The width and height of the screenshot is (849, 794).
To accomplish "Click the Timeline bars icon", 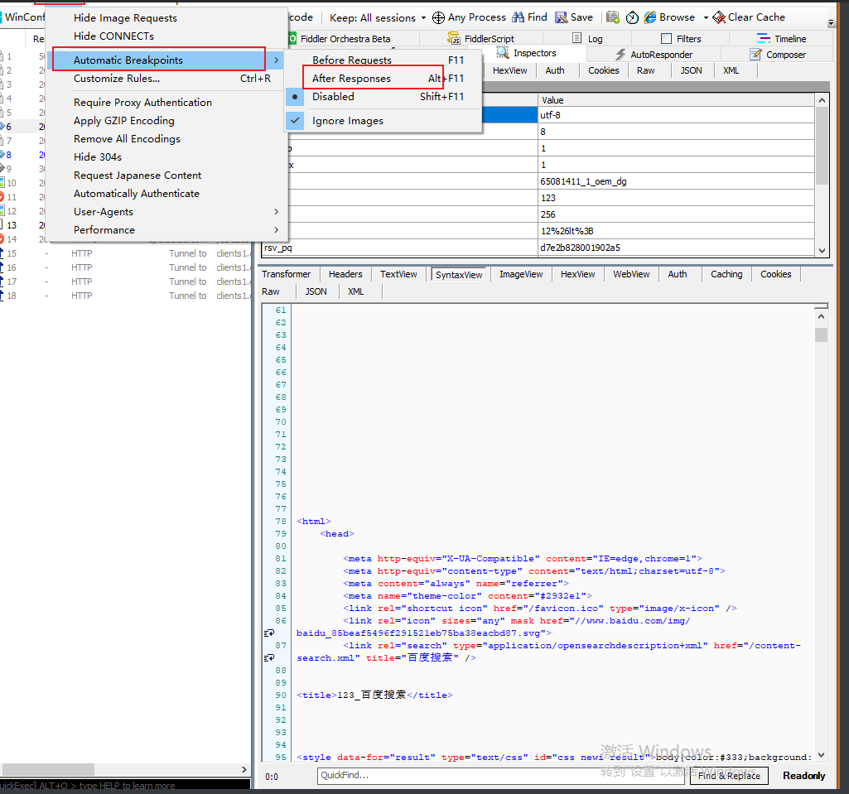I will point(763,38).
